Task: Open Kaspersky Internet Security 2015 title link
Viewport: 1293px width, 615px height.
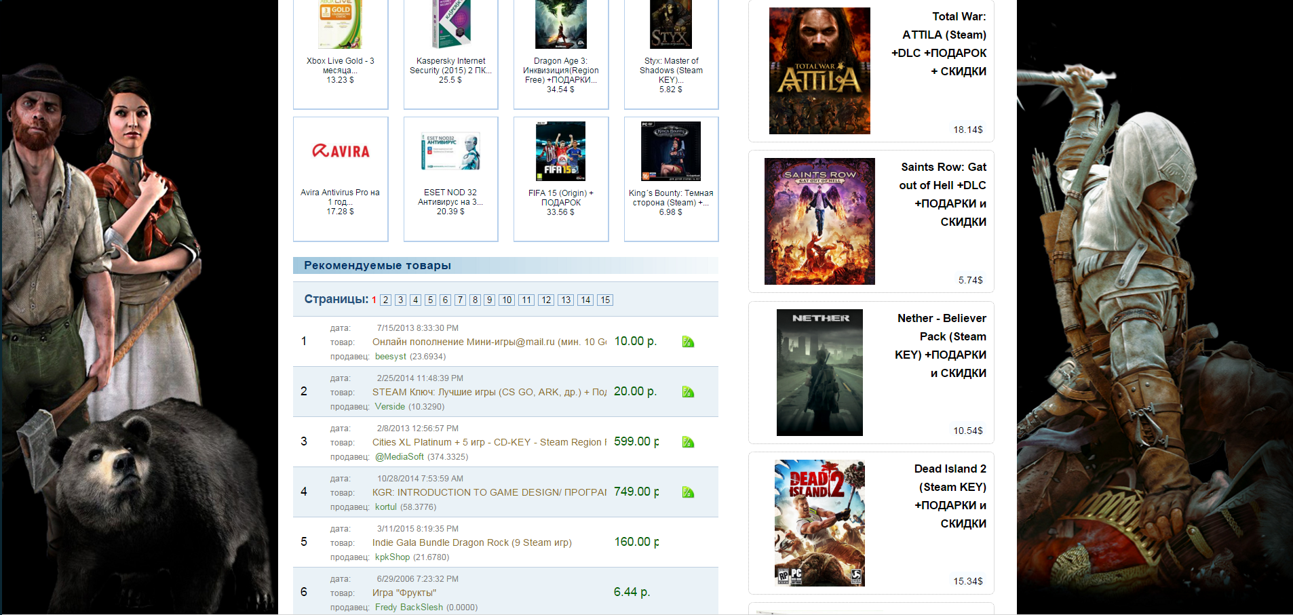Action: tap(450, 66)
